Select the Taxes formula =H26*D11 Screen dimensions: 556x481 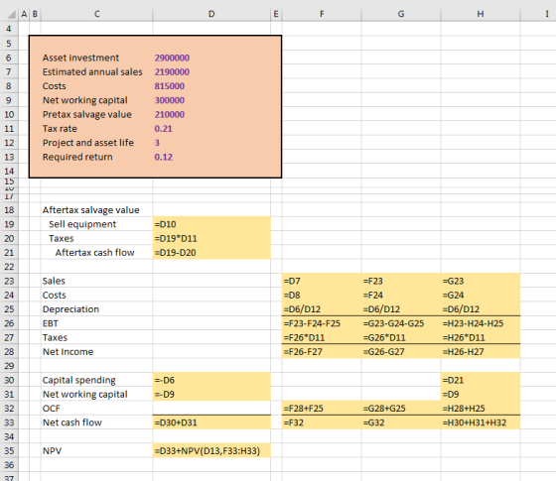point(481,337)
